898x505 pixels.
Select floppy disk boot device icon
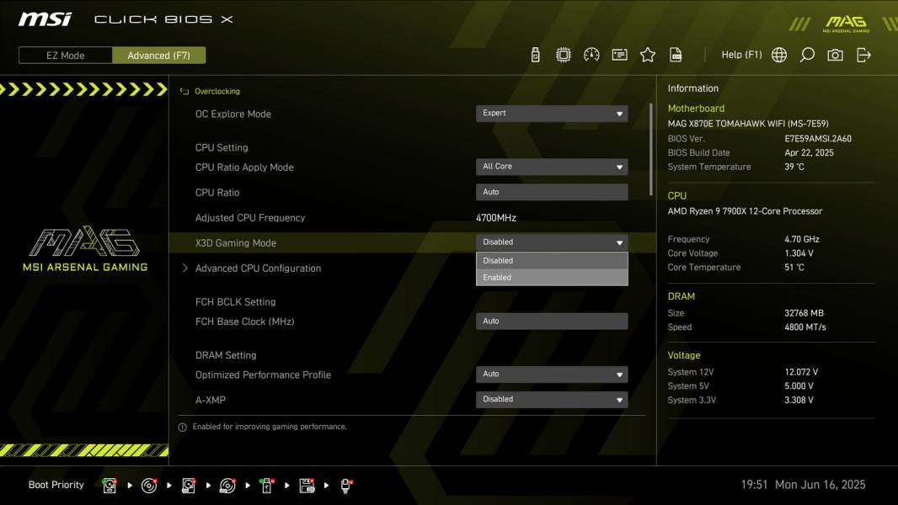307,486
